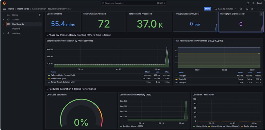Collapse the top toolbar with chevron up
The height and width of the screenshot is (130, 265).
tap(262, 9)
